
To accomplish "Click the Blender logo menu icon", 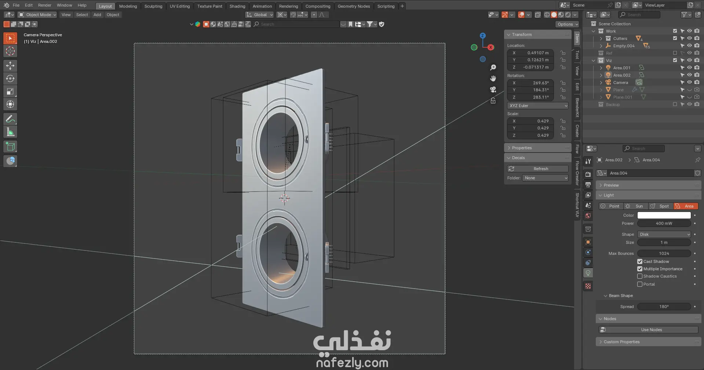I will coord(6,5).
